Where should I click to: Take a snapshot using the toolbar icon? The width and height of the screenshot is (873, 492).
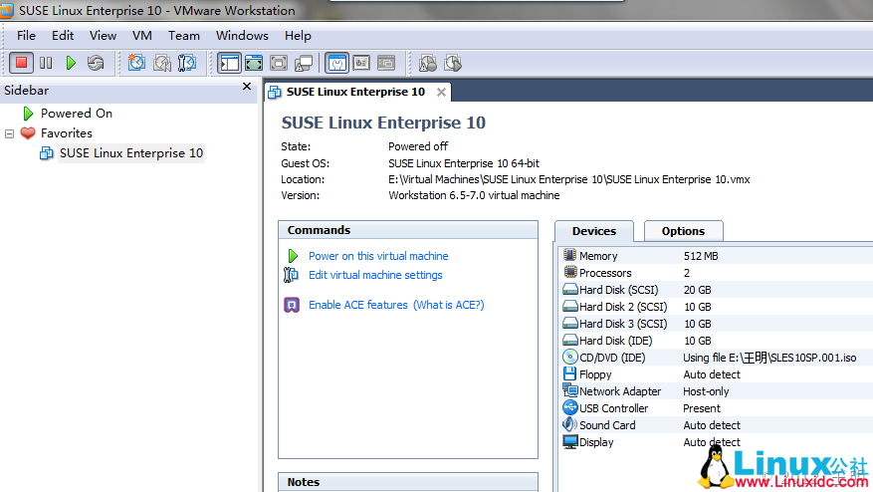point(136,63)
